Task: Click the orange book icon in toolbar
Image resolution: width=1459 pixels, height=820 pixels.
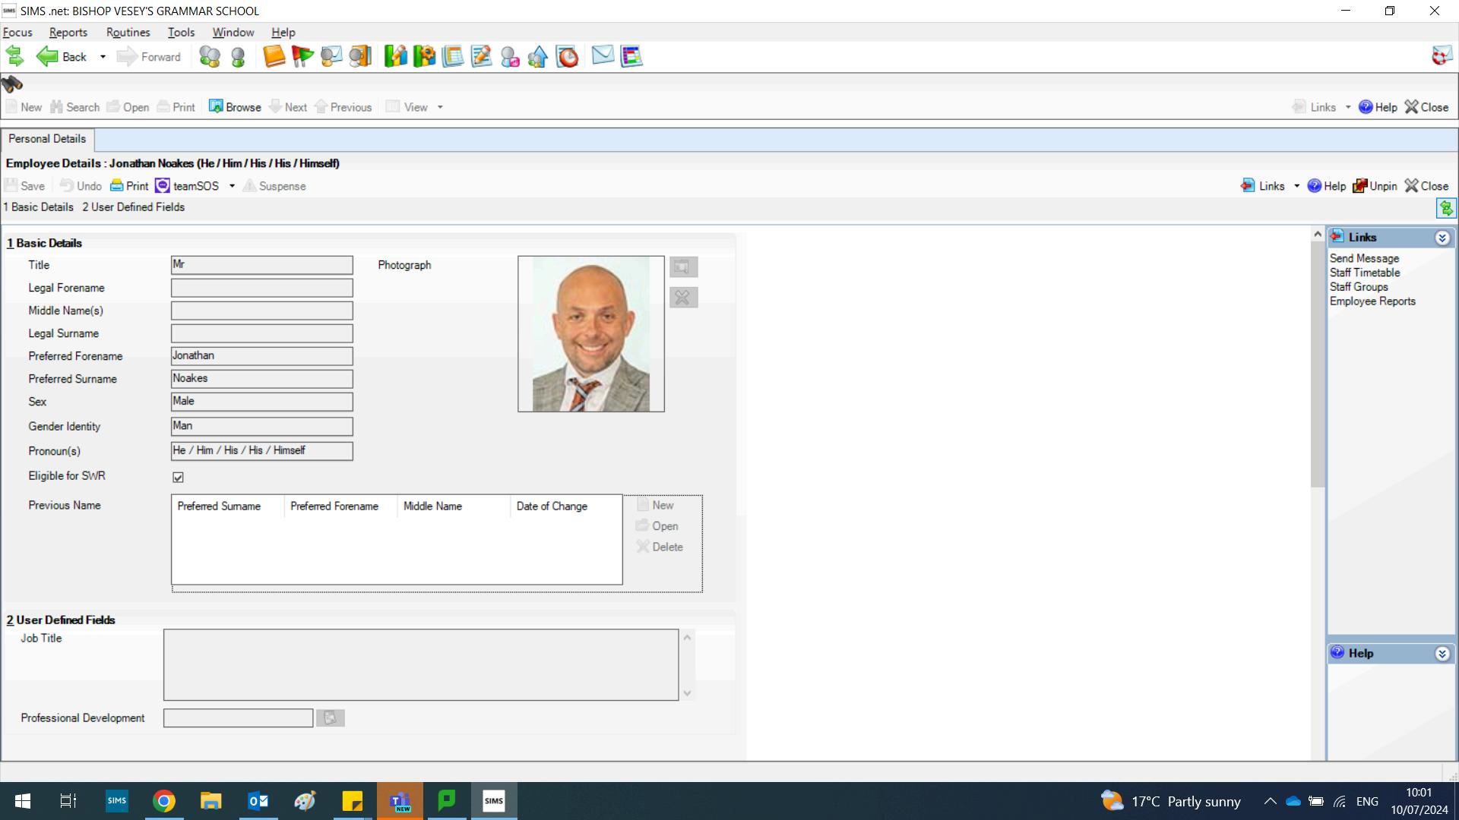Action: (274, 56)
